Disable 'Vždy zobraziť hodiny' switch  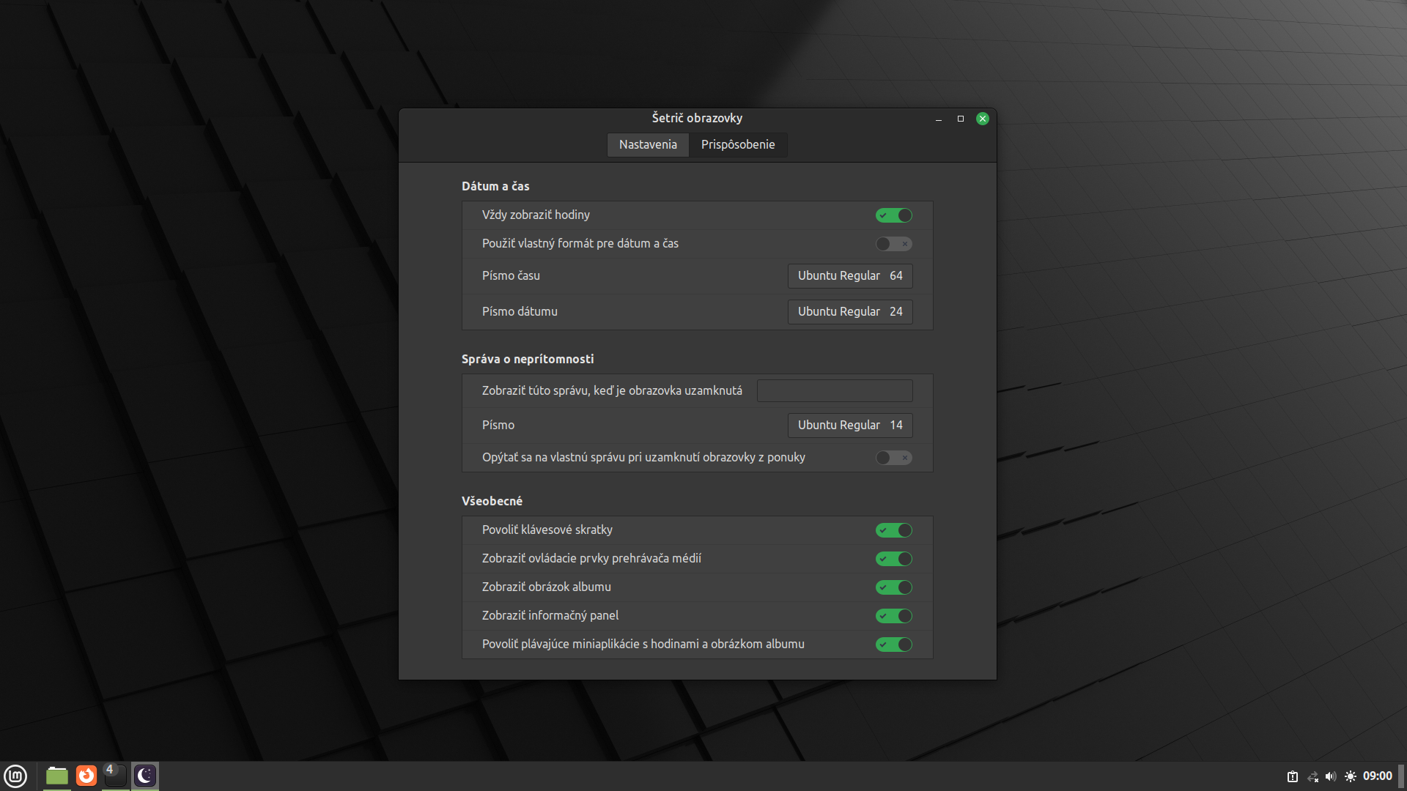tap(893, 215)
